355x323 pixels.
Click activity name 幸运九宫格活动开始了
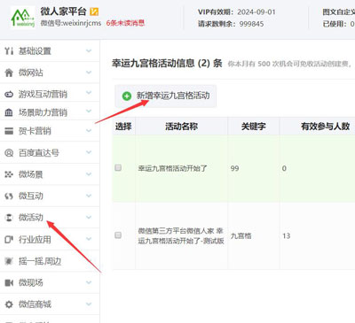click(172, 168)
